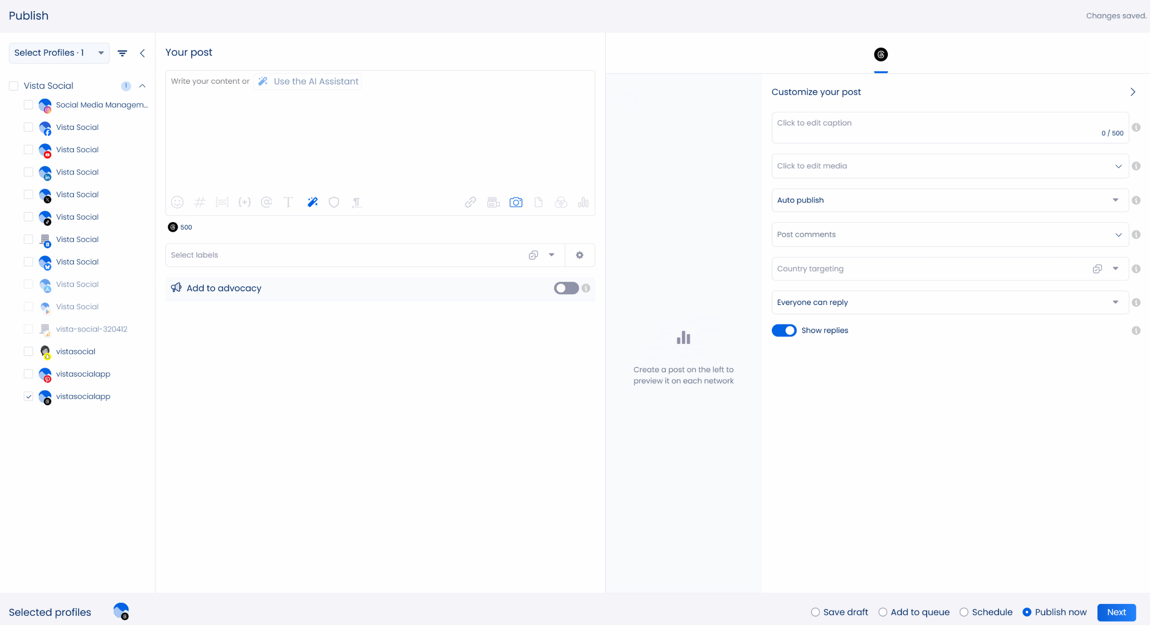Click the profile filter icon
Screen dimensions: 1150x626
pyautogui.click(x=122, y=53)
